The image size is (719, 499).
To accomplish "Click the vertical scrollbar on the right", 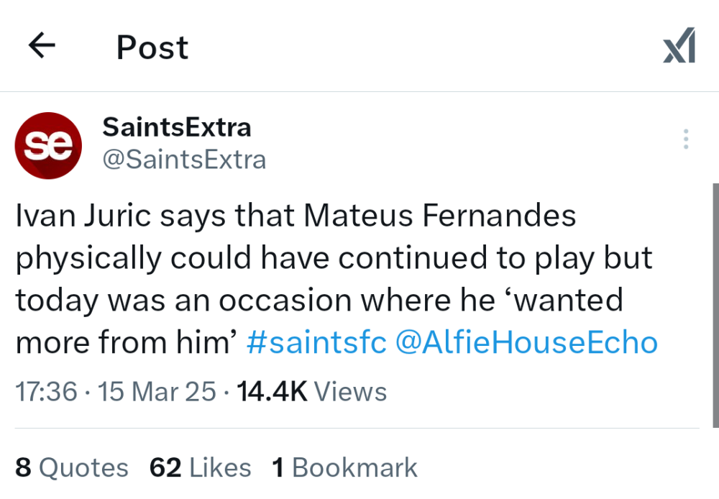I will tap(715, 302).
